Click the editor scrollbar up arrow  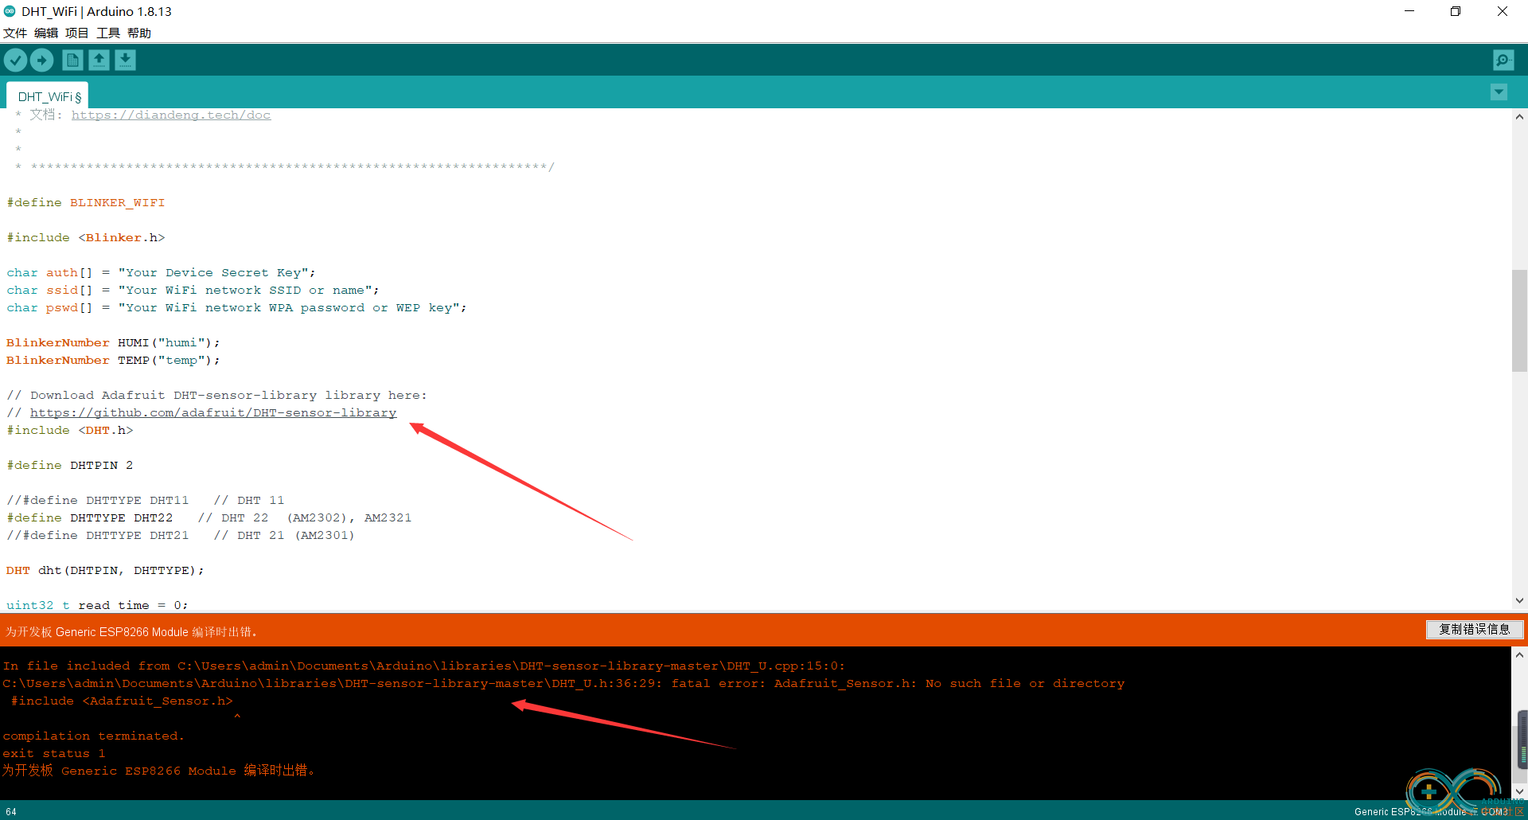point(1519,117)
